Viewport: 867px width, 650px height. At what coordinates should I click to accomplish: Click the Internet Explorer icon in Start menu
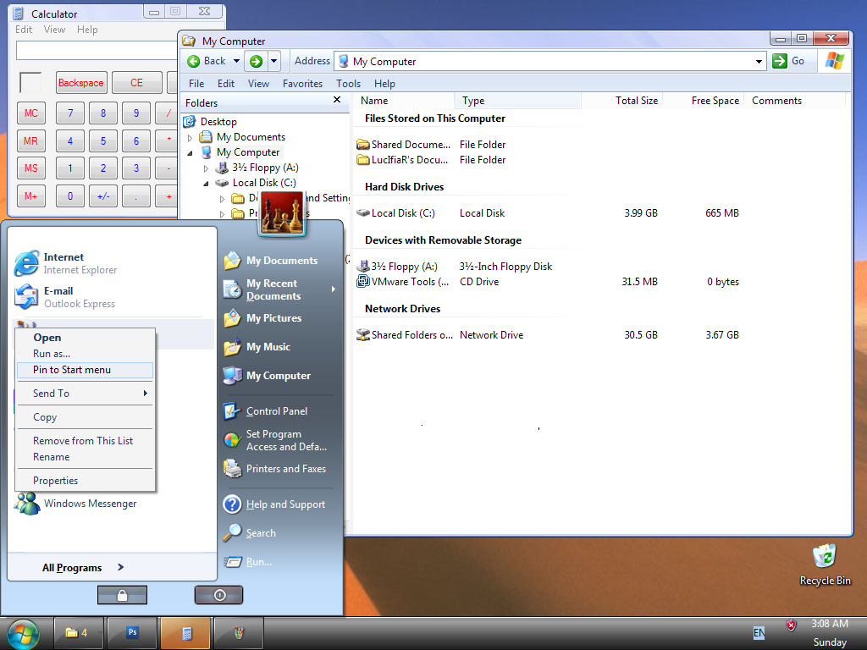pyautogui.click(x=27, y=263)
